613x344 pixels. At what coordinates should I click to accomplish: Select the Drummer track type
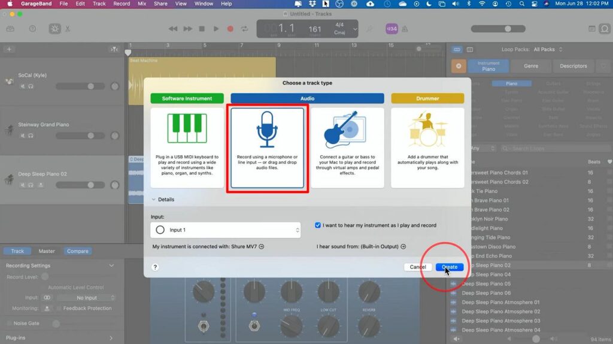click(427, 147)
